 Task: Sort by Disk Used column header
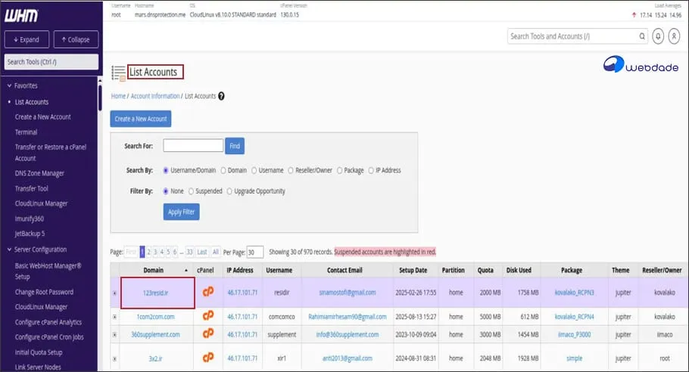click(519, 270)
